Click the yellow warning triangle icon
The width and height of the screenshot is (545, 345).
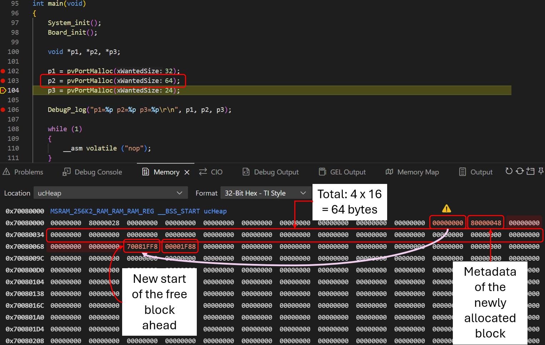click(446, 209)
